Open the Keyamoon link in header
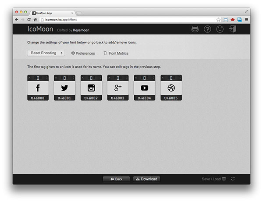 (x=81, y=30)
